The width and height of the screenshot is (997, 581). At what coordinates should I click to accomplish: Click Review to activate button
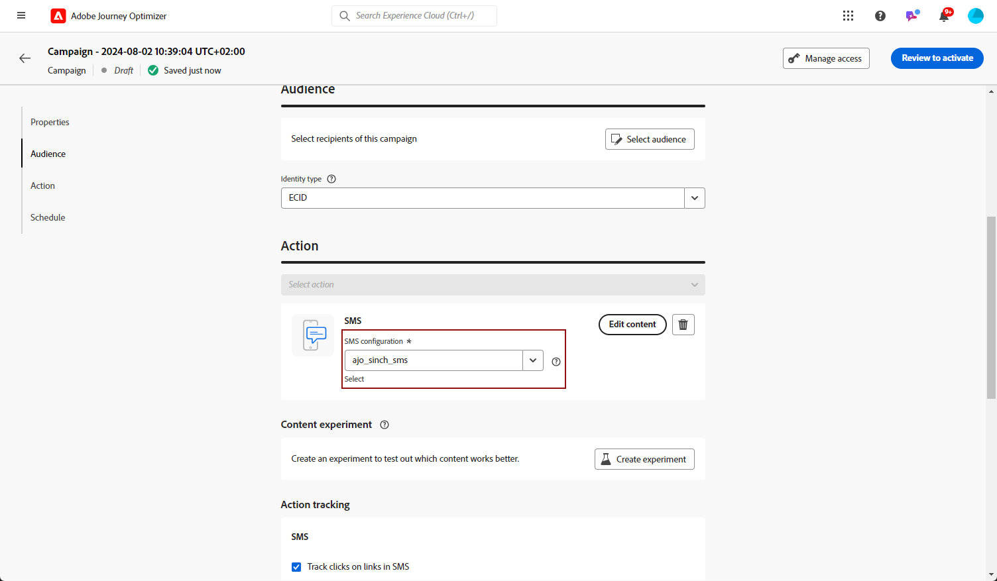tap(937, 58)
